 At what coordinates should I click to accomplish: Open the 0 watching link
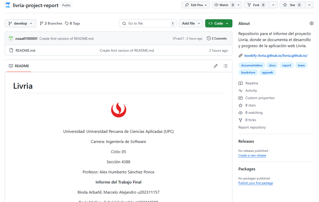click(254, 113)
